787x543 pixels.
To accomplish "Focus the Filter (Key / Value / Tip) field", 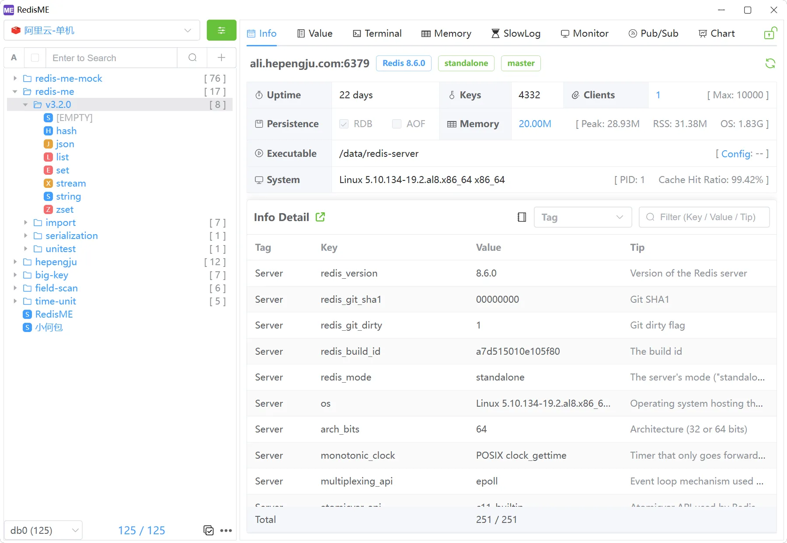I will coord(704,217).
